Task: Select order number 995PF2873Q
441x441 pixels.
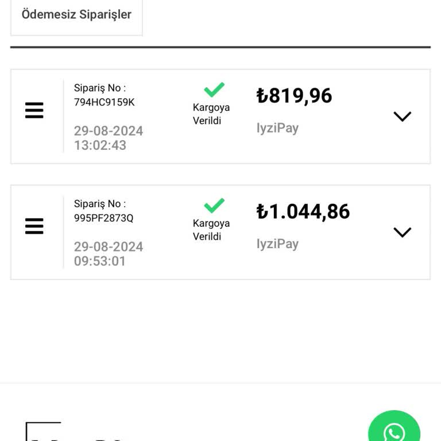Action: (x=103, y=218)
